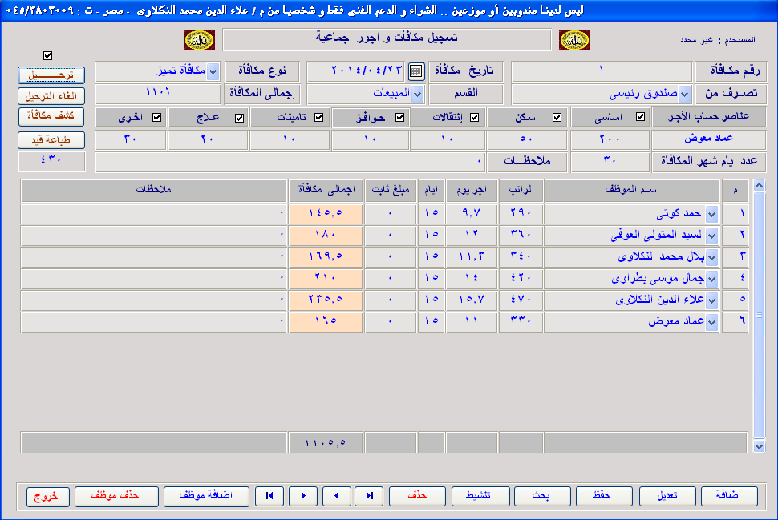Click the skip-to-start arrow navigation button
Screen dimensions: 778x520
(x=269, y=496)
